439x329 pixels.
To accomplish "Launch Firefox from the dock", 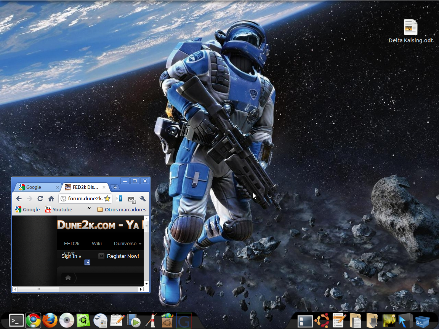I will point(50,321).
